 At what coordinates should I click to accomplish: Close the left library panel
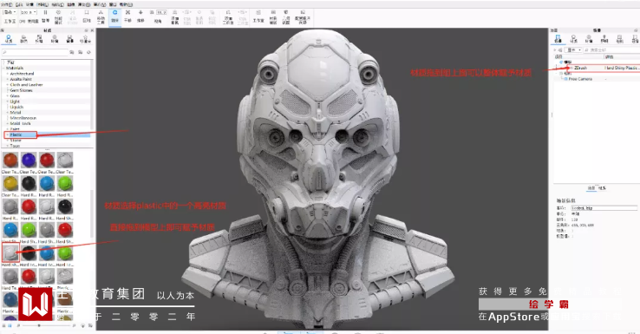pyautogui.click(x=92, y=30)
